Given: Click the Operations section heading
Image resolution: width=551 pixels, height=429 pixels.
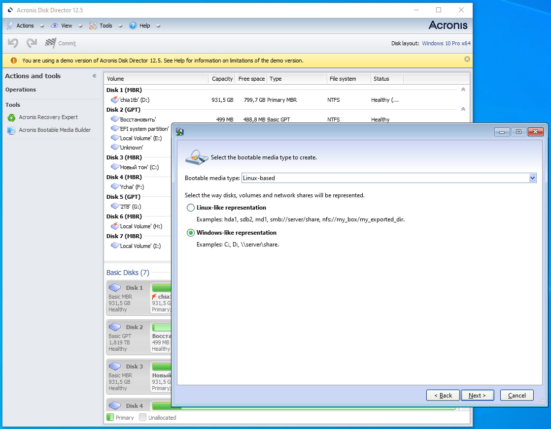Looking at the screenshot, I should (20, 90).
